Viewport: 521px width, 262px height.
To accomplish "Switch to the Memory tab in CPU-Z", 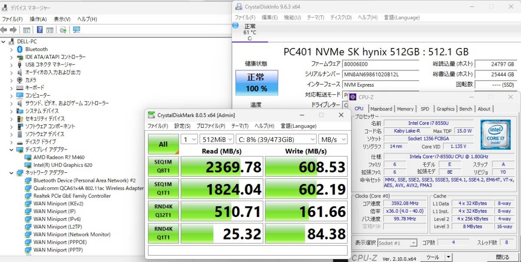I will [x=405, y=109].
